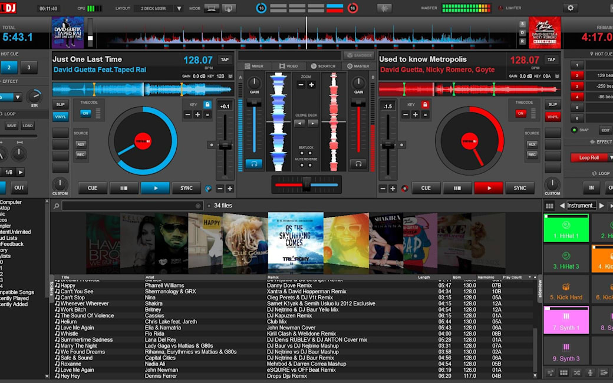613x383 pixels.
Task: Open search options dot beside 34 files
Action: pyautogui.click(x=209, y=206)
